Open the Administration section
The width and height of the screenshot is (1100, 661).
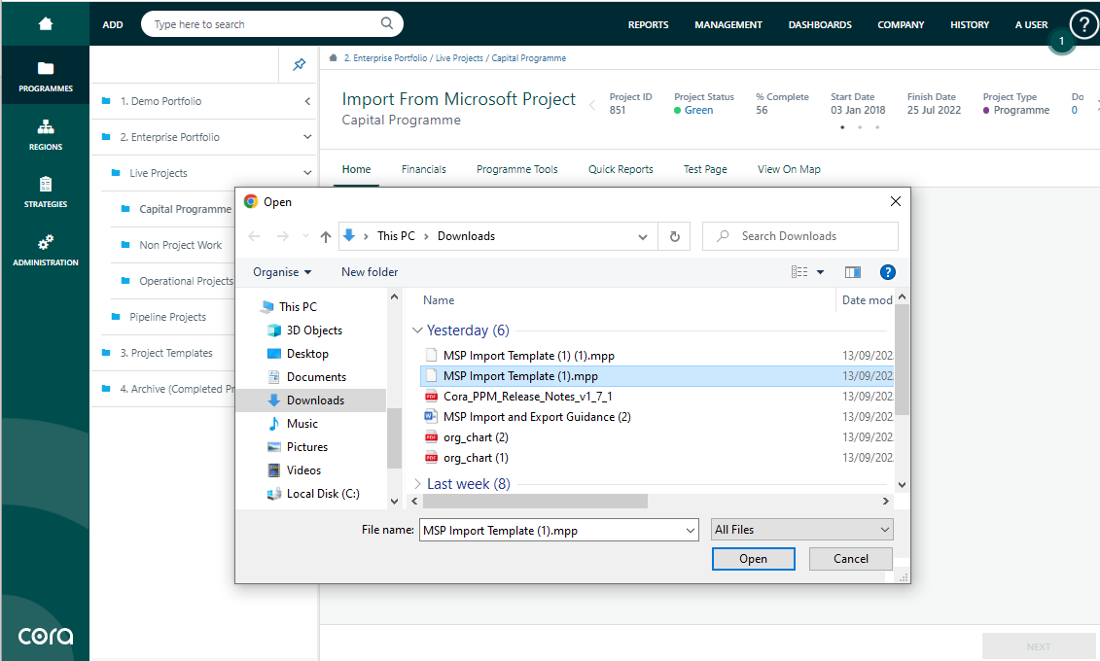coord(46,250)
